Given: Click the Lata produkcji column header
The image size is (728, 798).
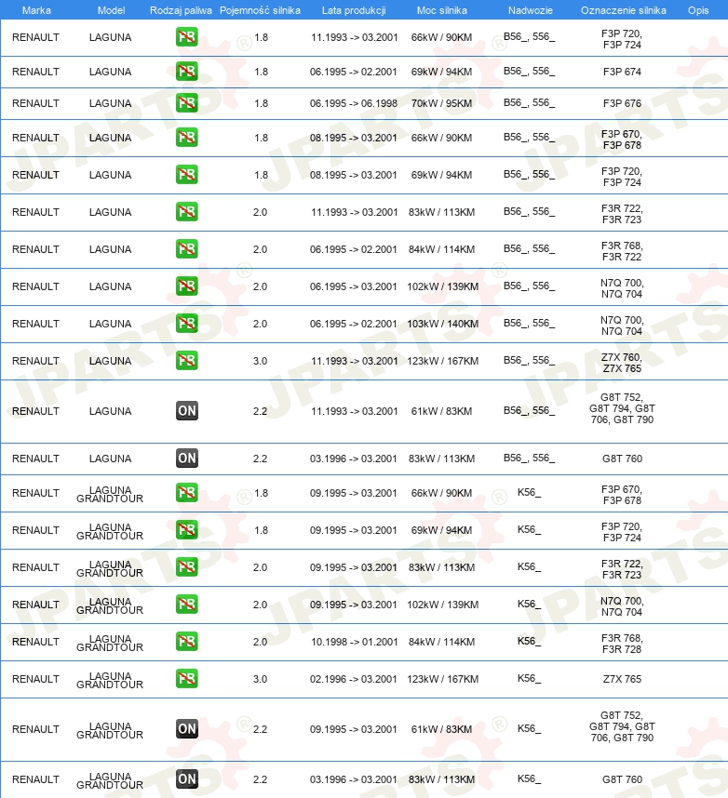Looking at the screenshot, I should pyautogui.click(x=354, y=10).
